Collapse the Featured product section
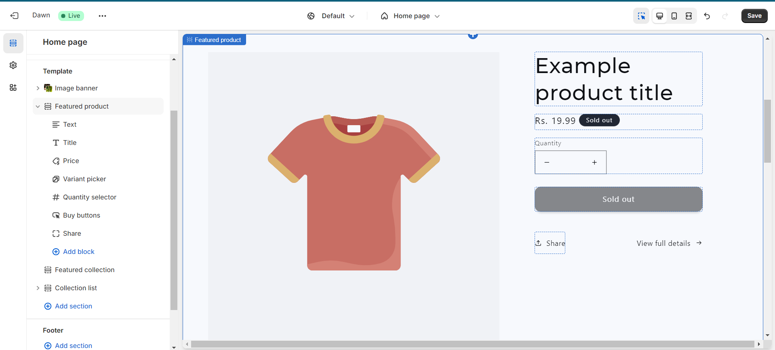 click(x=38, y=107)
